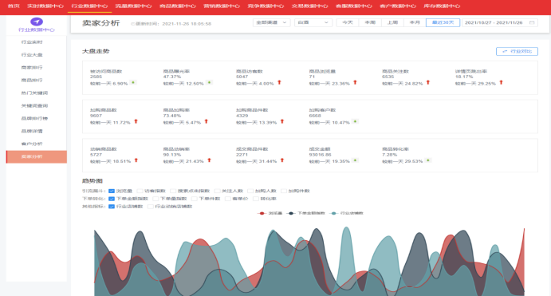
Task: Click the purple 行业数据中心 logo icon
Action: tap(37, 22)
